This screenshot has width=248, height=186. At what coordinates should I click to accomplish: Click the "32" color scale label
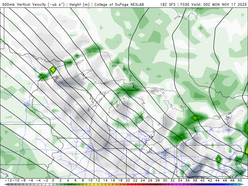tap(173, 180)
